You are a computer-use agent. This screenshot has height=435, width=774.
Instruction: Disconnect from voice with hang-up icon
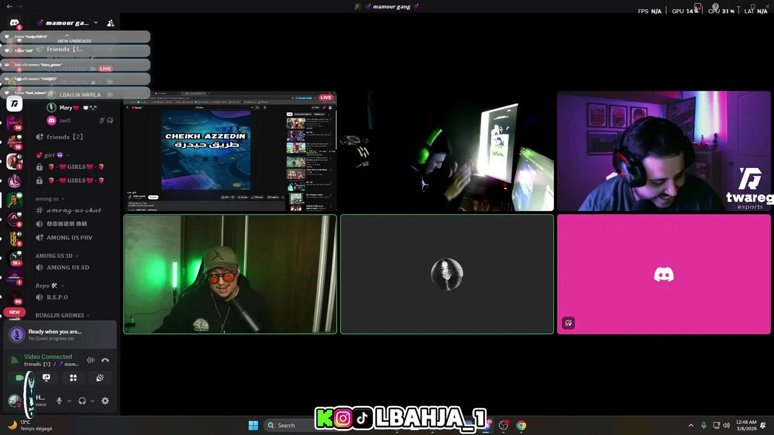point(105,360)
